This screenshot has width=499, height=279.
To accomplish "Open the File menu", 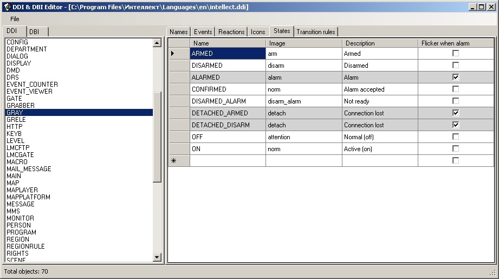I will coord(15,19).
